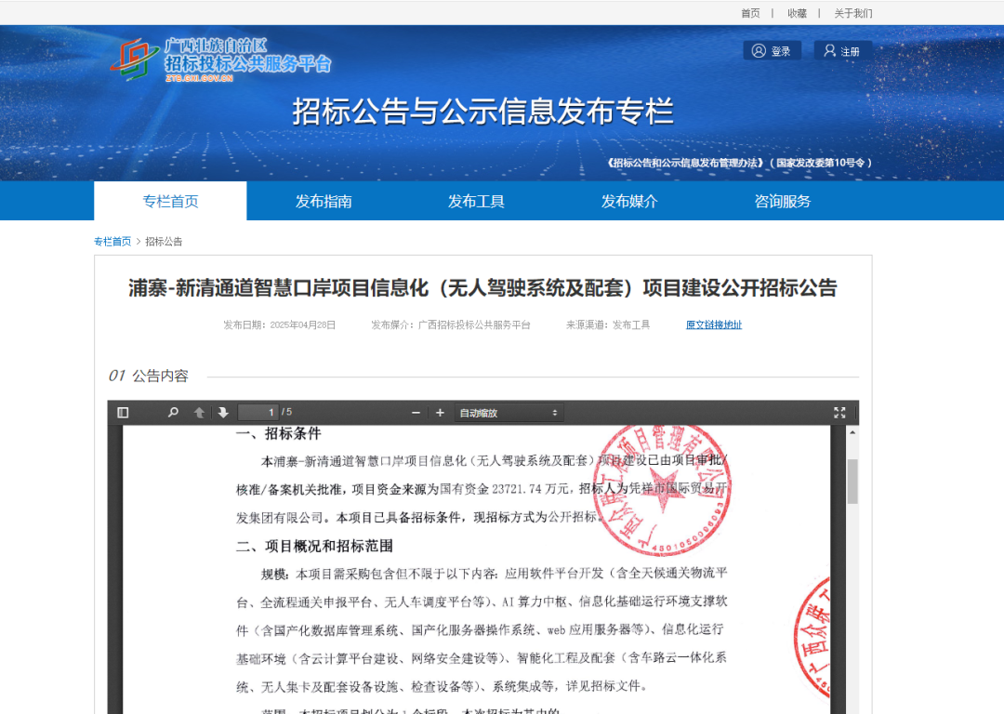Open the 发布指南 menu item
Viewport: 1004px width, 714px height.
point(324,201)
